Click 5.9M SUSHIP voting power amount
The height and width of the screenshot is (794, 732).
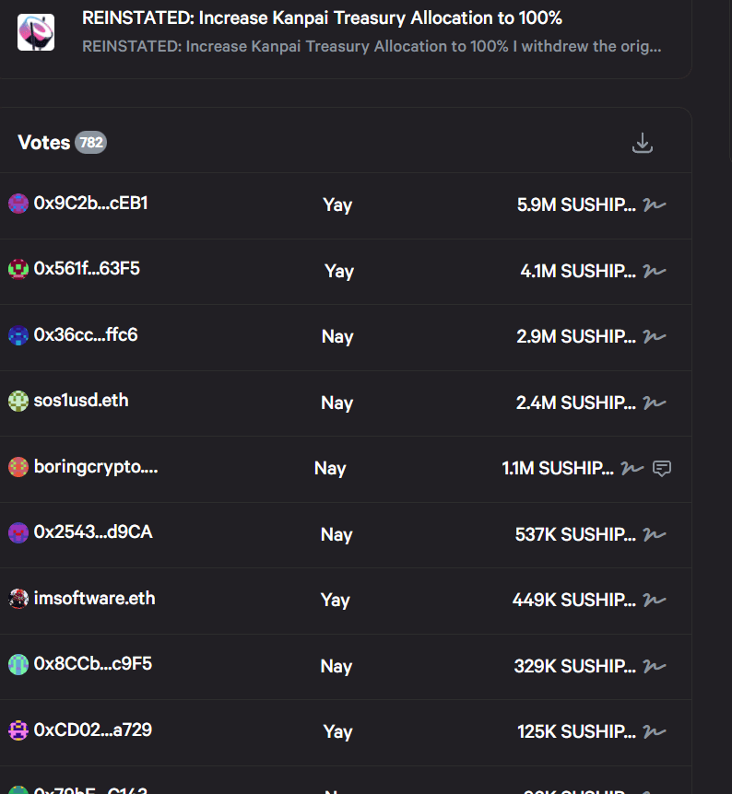pos(576,204)
